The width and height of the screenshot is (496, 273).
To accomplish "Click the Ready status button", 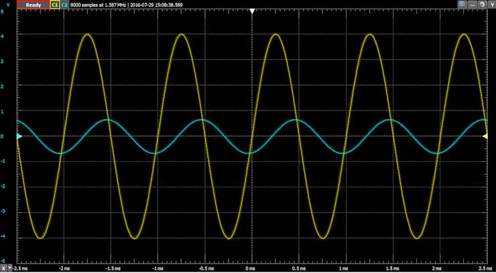I will click(34, 5).
